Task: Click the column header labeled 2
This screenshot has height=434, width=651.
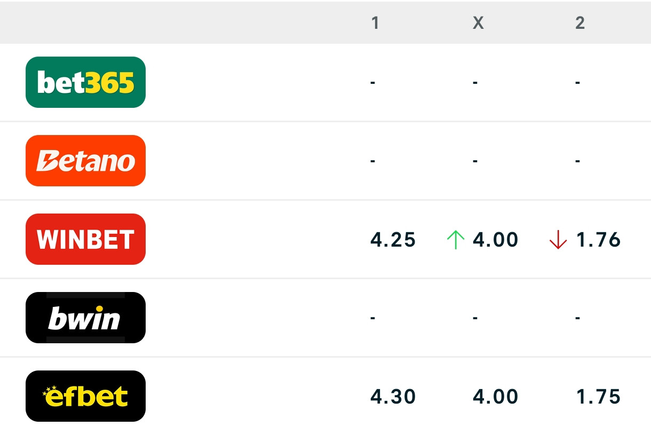Action: pos(580,22)
